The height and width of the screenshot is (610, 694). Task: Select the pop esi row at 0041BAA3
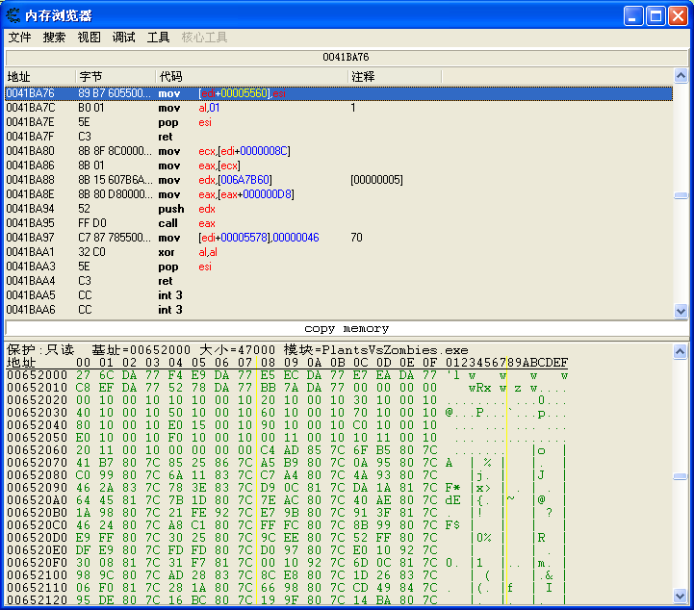pyautogui.click(x=339, y=267)
